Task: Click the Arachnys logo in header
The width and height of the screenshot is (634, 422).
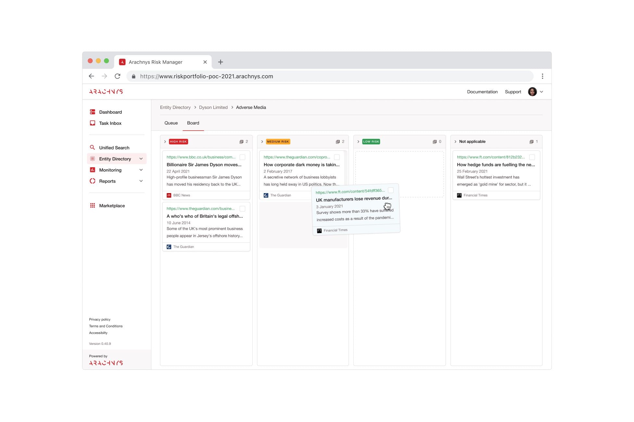Action: pyautogui.click(x=106, y=92)
